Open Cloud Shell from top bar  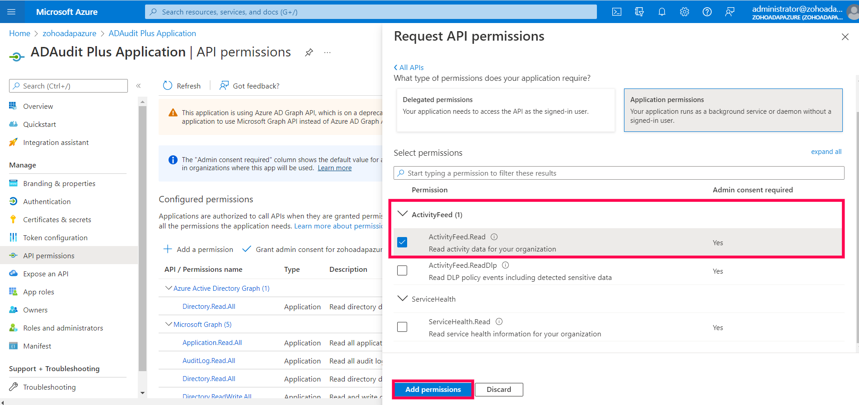(x=616, y=12)
